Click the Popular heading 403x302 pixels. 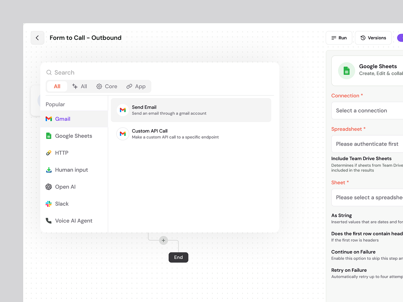(x=55, y=104)
